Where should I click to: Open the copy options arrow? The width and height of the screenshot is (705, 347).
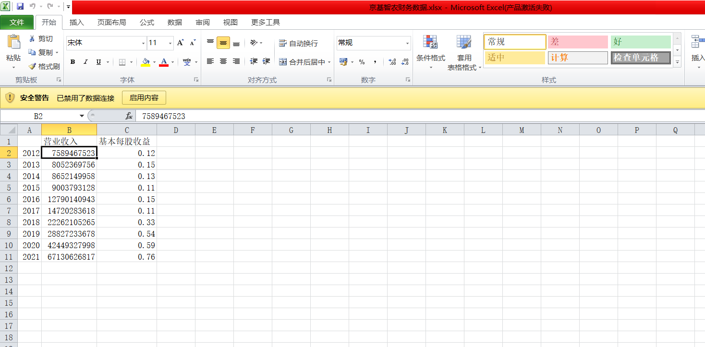click(x=57, y=52)
